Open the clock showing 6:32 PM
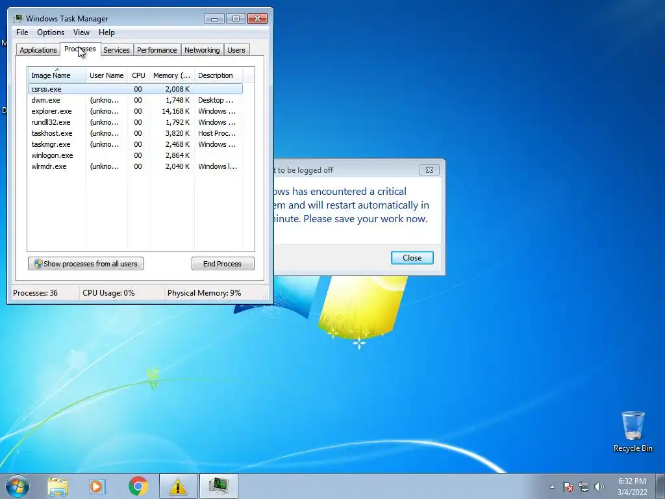665x499 pixels. [x=632, y=487]
